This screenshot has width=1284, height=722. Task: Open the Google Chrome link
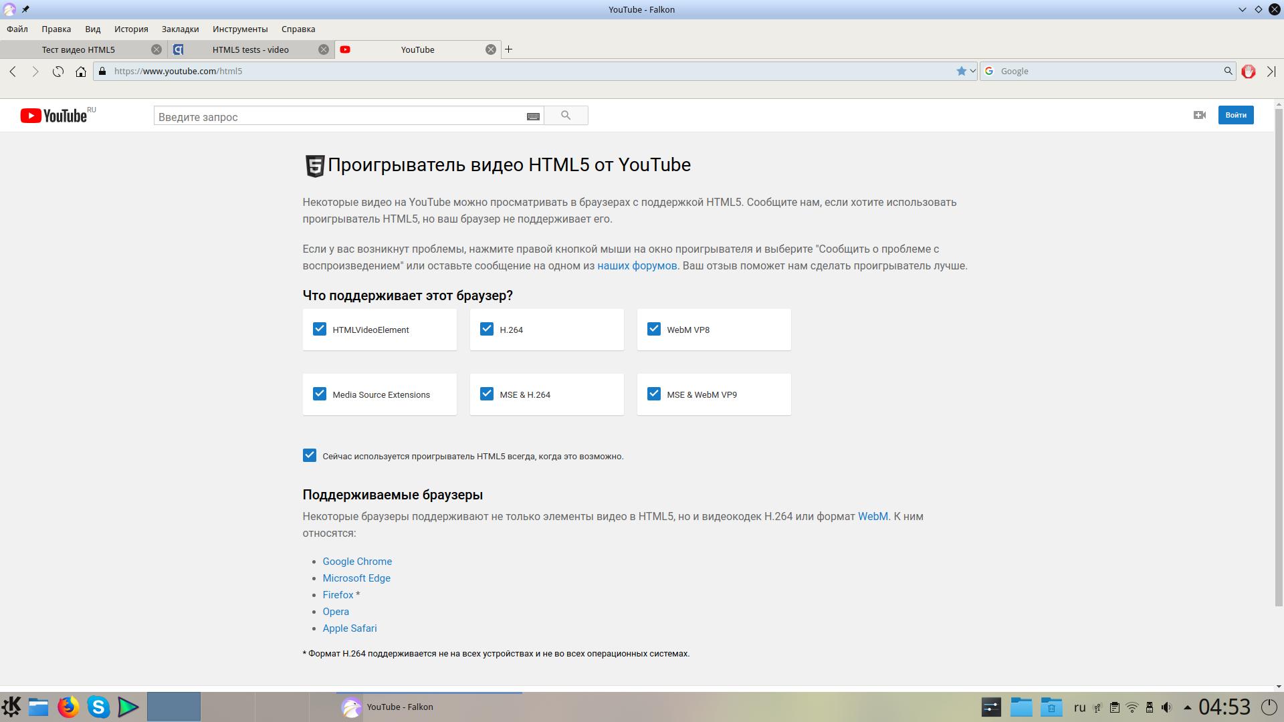point(357,562)
